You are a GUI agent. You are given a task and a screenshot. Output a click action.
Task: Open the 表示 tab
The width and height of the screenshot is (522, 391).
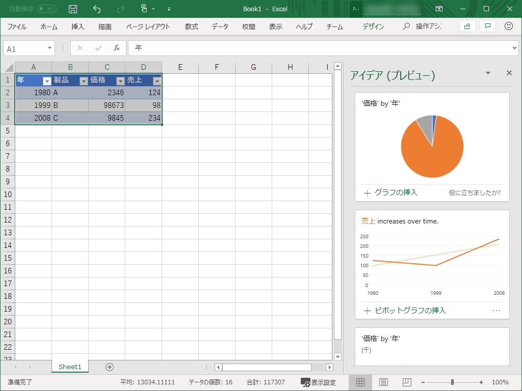click(275, 26)
